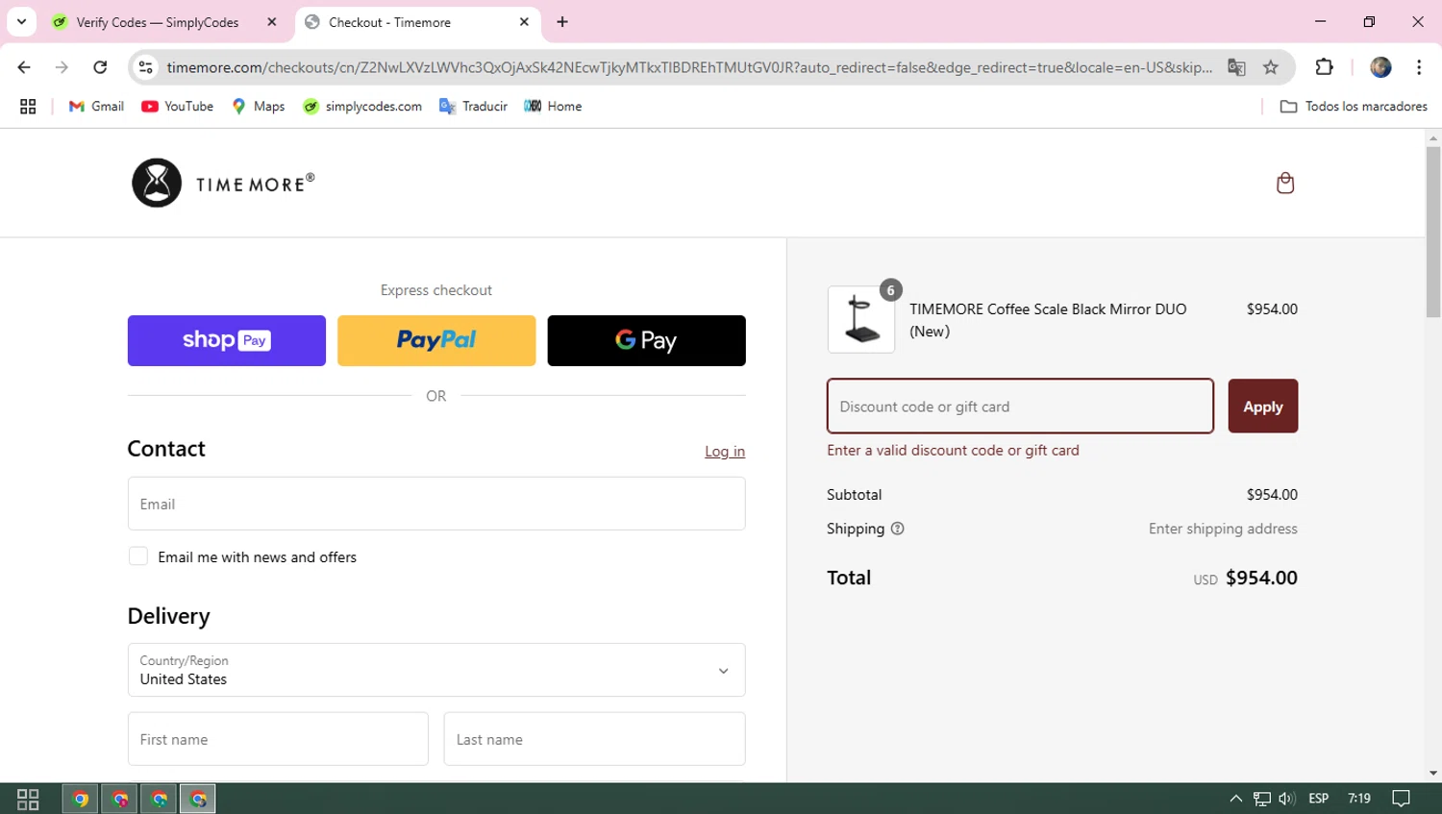Click the Enter shipping address text
The image size is (1442, 814).
point(1223,529)
